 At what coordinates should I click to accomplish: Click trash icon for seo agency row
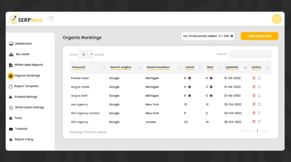[x=254, y=104]
